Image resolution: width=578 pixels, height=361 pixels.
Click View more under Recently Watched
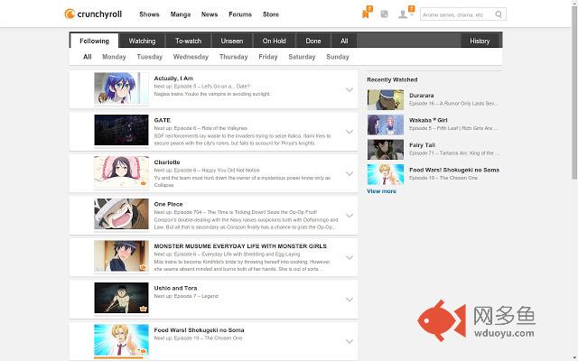click(x=381, y=191)
